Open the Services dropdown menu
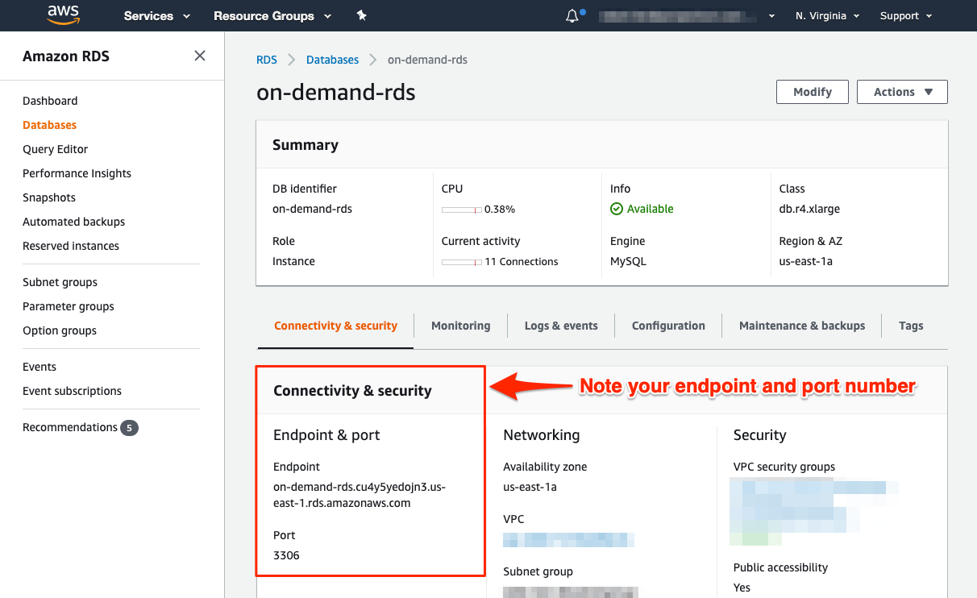The image size is (977, 598). point(157,16)
